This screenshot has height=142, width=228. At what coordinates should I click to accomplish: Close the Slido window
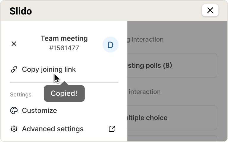(x=210, y=11)
